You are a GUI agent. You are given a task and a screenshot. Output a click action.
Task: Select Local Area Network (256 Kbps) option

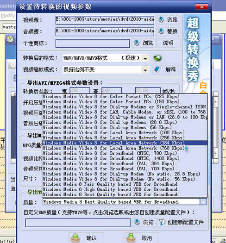click(x=125, y=137)
